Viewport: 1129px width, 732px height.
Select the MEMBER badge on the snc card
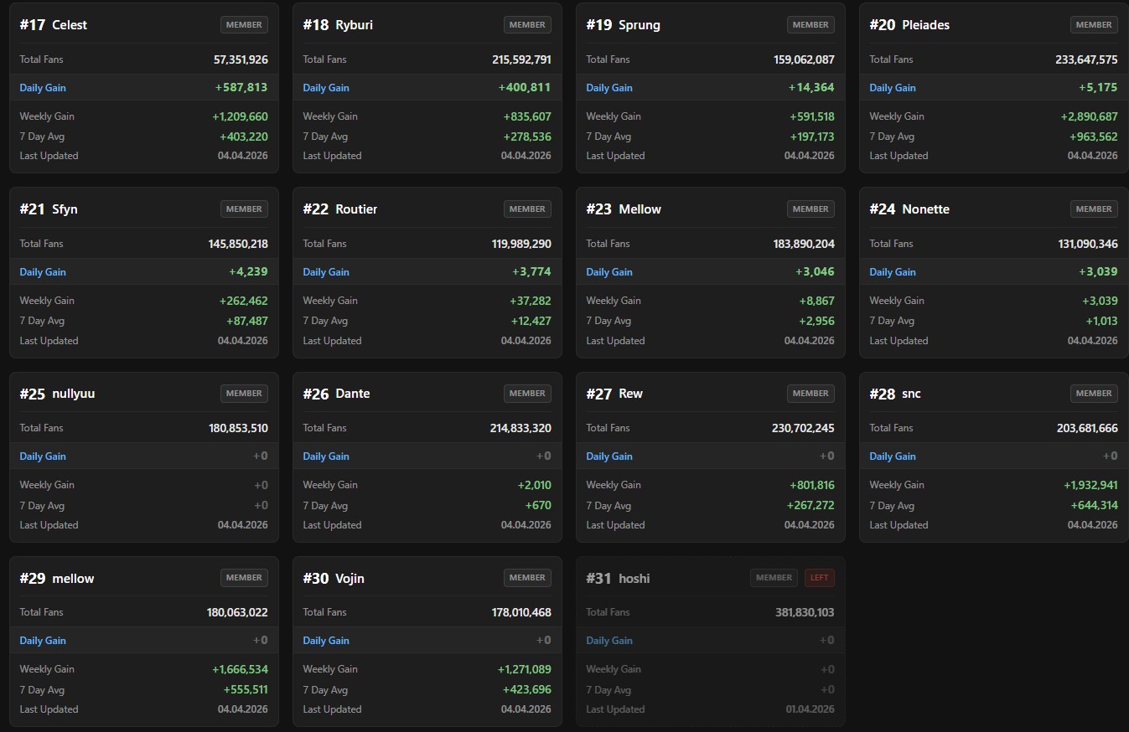coord(1094,393)
